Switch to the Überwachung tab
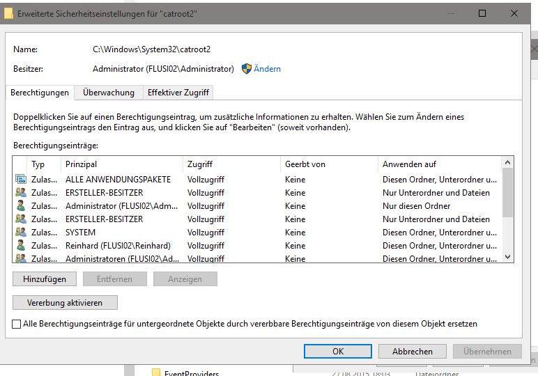 click(x=109, y=93)
